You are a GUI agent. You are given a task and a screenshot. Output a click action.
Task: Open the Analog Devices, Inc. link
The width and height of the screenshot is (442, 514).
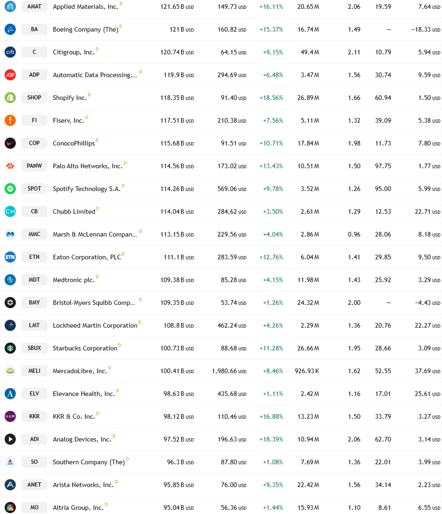pyautogui.click(x=82, y=439)
